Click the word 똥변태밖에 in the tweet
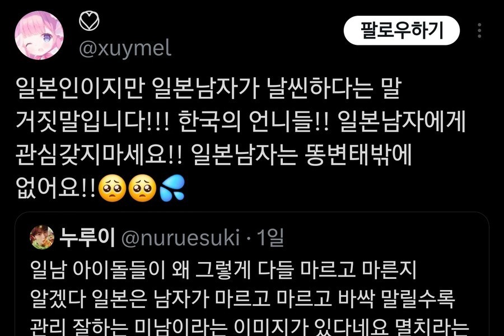The image size is (504, 336). (359, 155)
